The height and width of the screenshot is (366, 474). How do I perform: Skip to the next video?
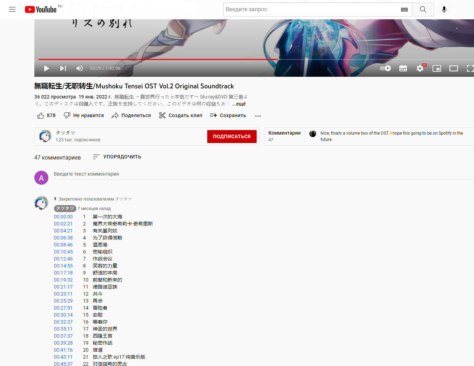(x=63, y=68)
